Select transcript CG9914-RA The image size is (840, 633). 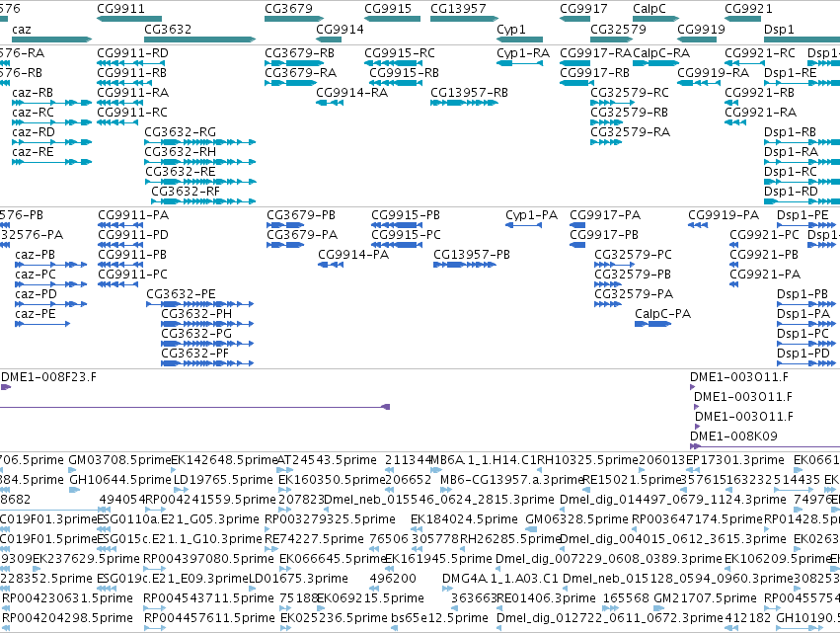coord(352,92)
